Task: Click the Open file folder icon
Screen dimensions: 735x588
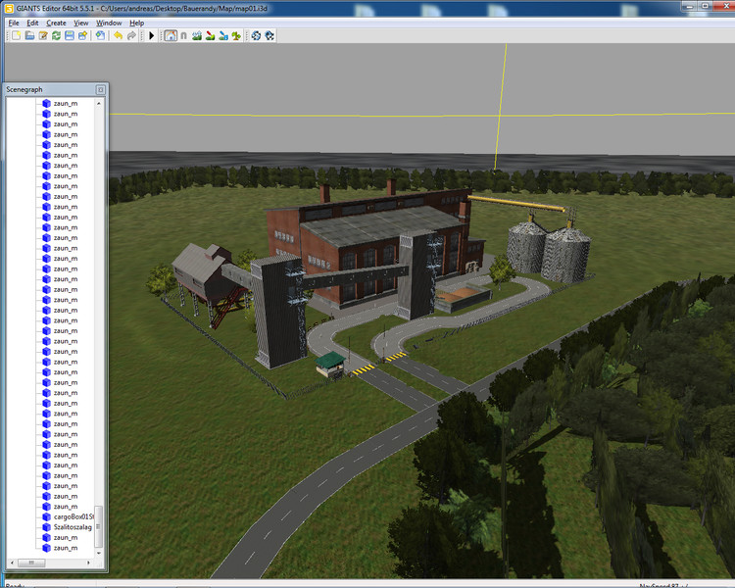Action: pyautogui.click(x=29, y=35)
